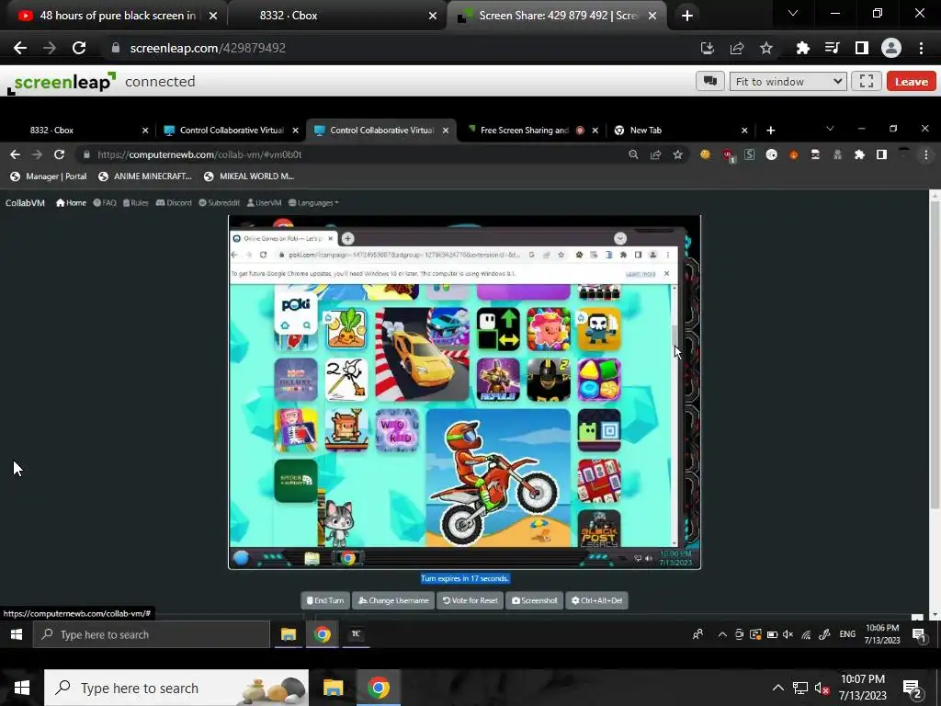Open the CollabVM Discord link
Image resolution: width=941 pixels, height=706 pixels.
174,203
